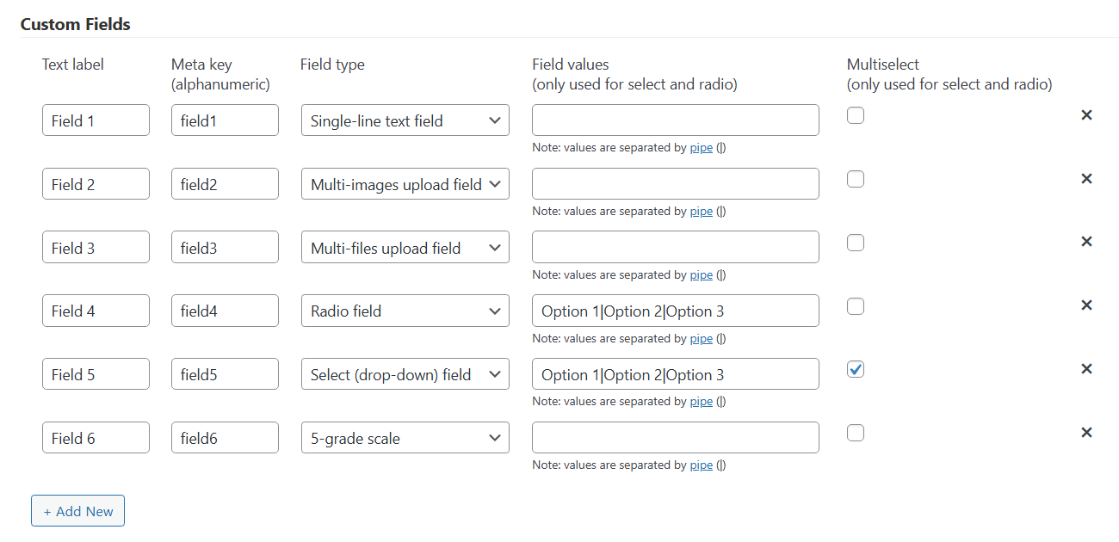Viewport: 1119px width, 542px height.
Task: Click the delete icon for Field 4
Action: 1086,305
